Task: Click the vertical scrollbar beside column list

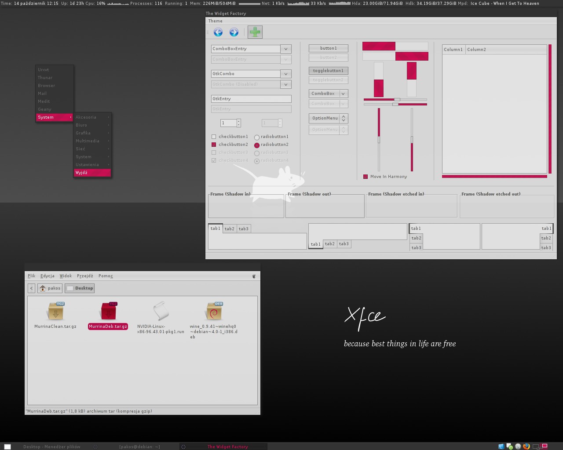Action: pyautogui.click(x=550, y=109)
